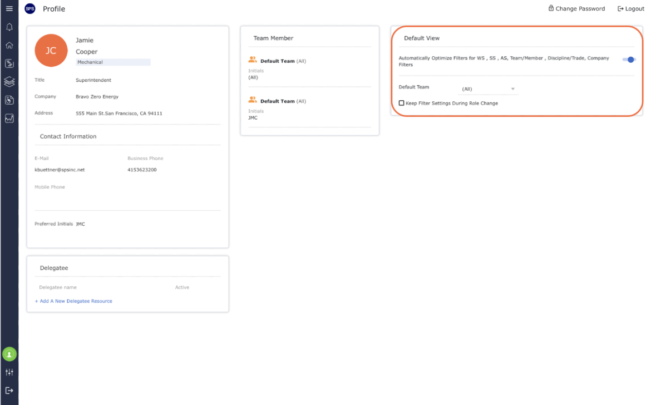The width and height of the screenshot is (651, 405).
Task: Click the surname Cooper
Action: pos(86,52)
